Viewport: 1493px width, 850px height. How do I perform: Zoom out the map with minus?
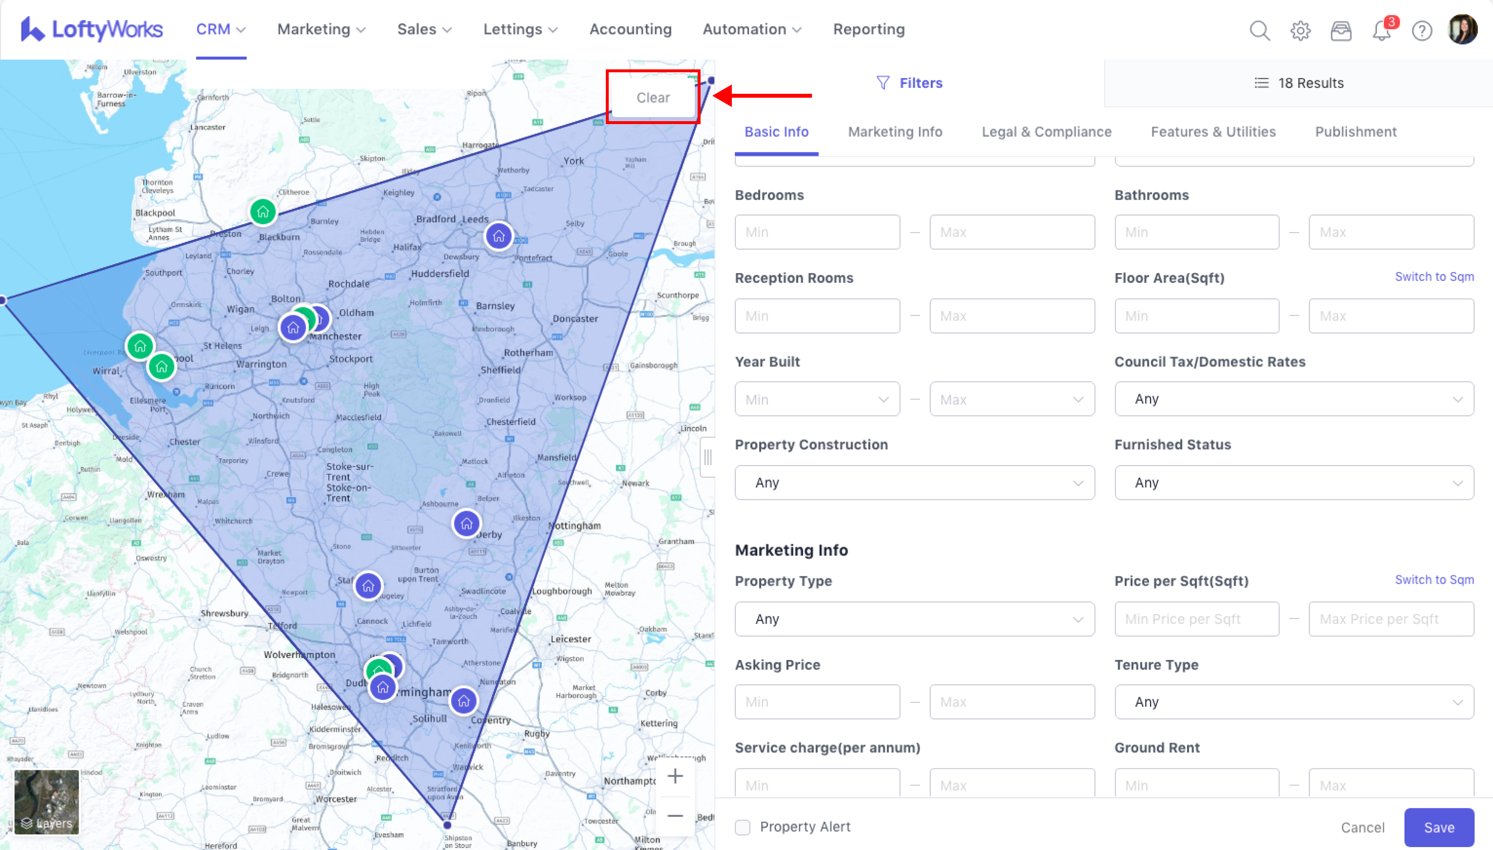[675, 815]
